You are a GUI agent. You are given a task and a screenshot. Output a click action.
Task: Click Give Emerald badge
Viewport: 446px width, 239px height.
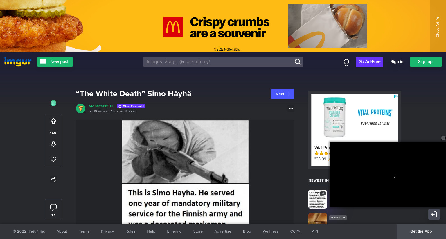(x=131, y=106)
